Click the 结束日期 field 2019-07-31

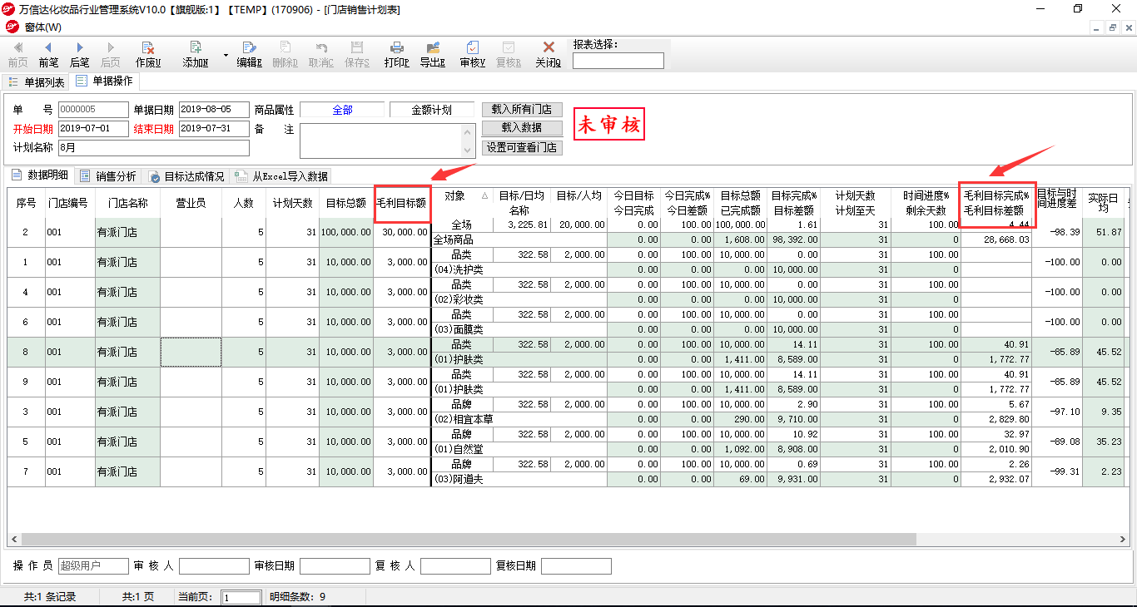pos(214,129)
